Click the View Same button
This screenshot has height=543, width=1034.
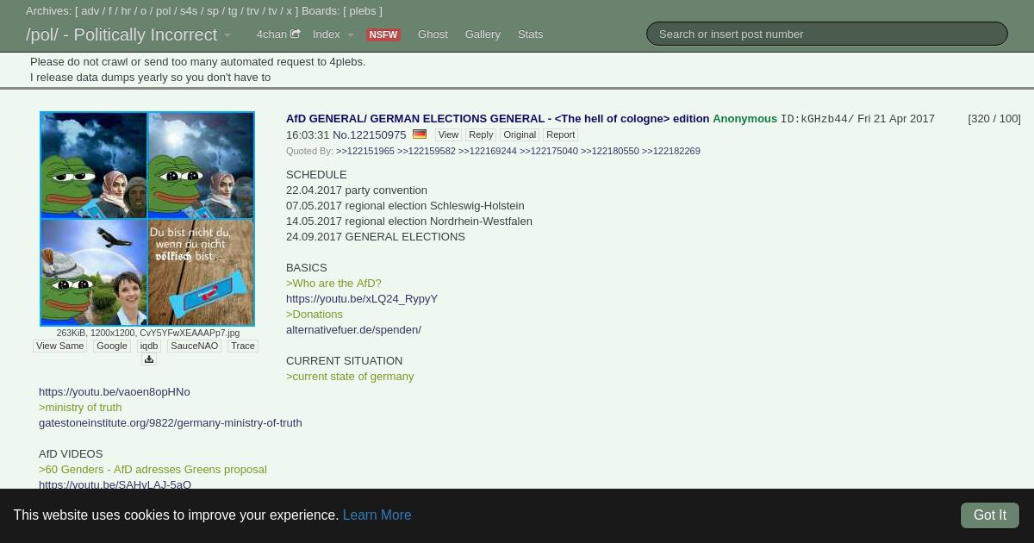(x=59, y=346)
